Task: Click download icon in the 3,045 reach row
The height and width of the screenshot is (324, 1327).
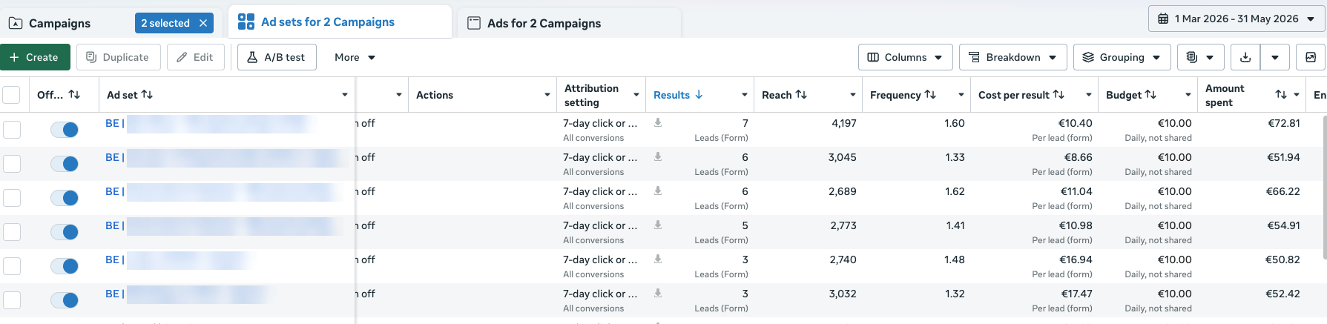Action: click(x=658, y=156)
